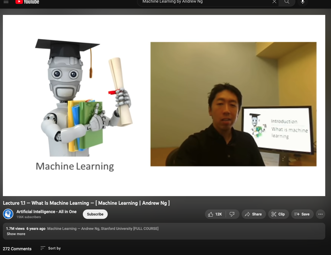Dislike the video
This screenshot has height=255, width=331.
[x=232, y=214]
